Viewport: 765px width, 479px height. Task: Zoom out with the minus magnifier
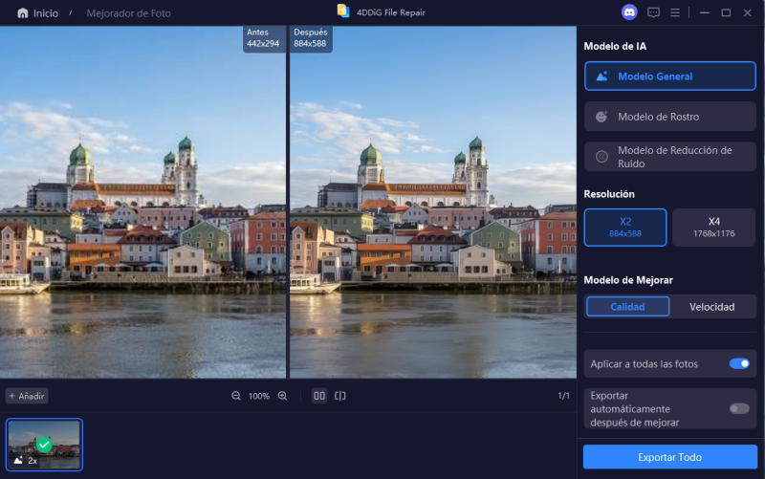(236, 396)
